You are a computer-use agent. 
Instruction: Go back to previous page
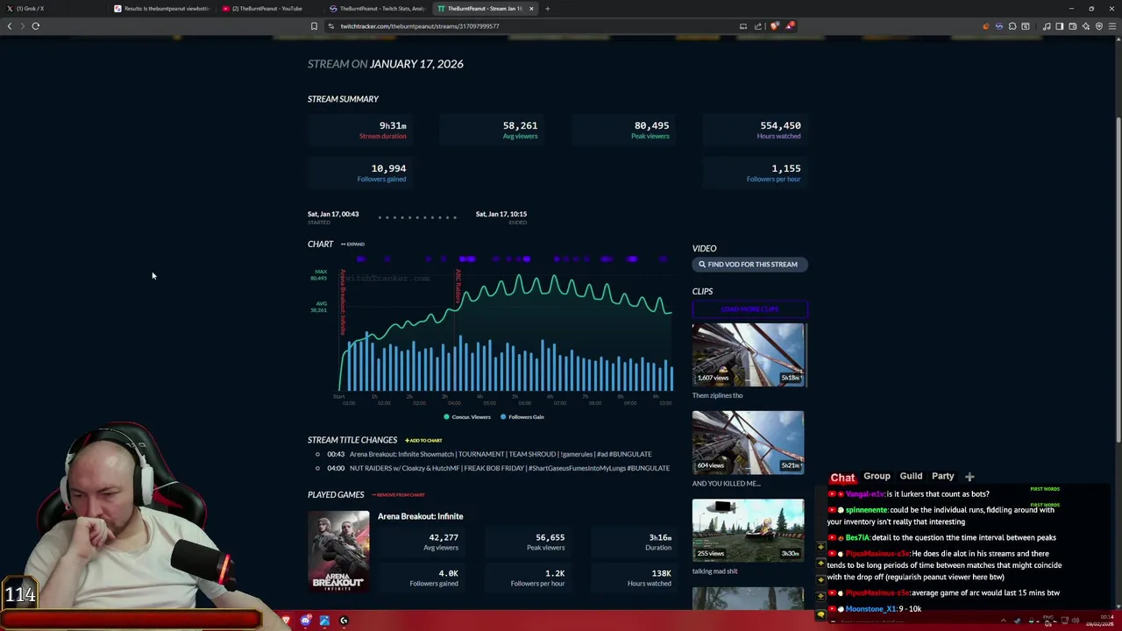[10, 26]
